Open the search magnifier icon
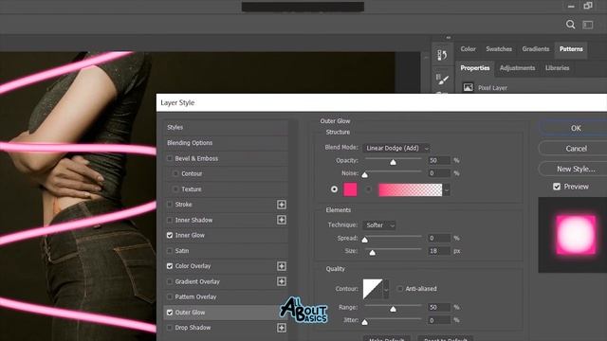The width and height of the screenshot is (607, 341). (x=570, y=25)
